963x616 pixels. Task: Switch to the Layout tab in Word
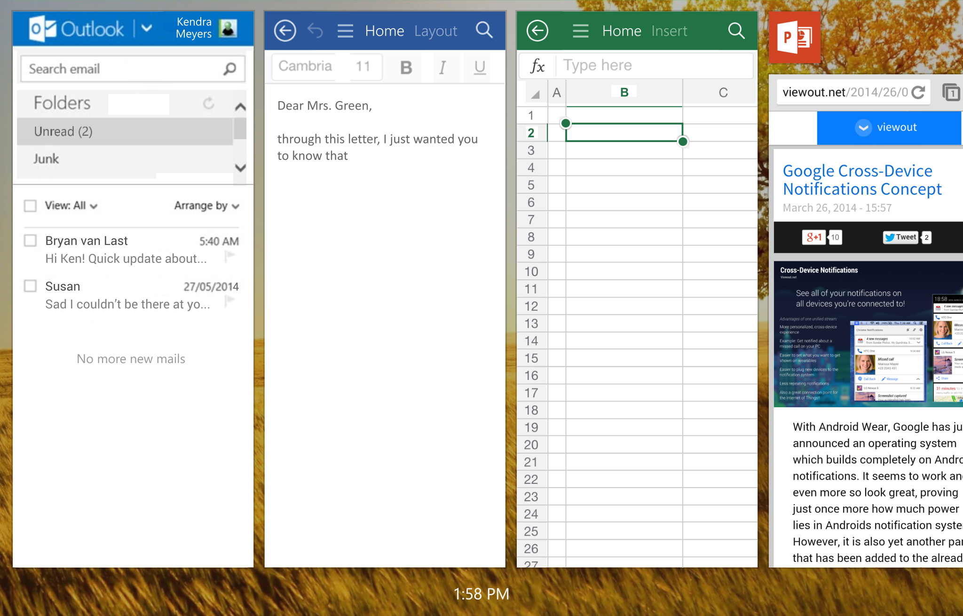coord(435,31)
